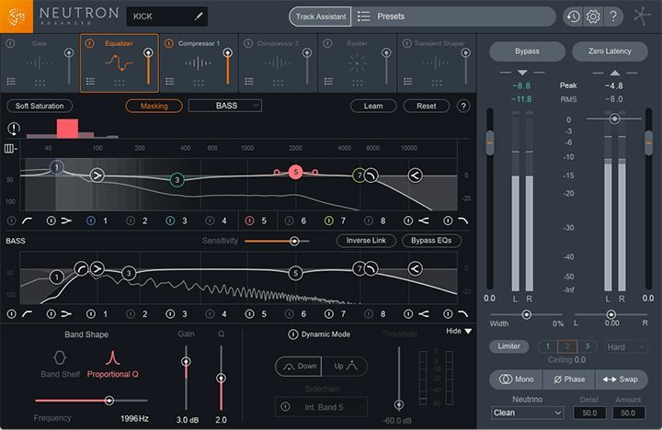Choose the Band Shelf shape icon

(60, 357)
